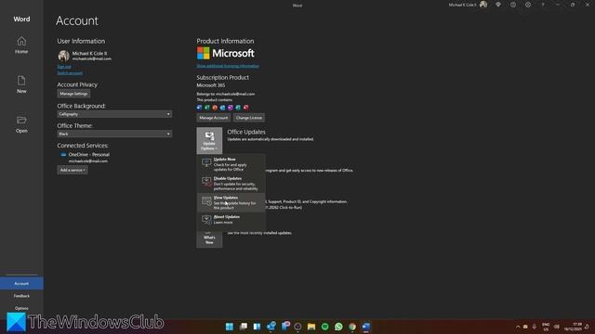595x334 pixels.
Task: Click the Access app icon in product list
Action: coord(245,108)
